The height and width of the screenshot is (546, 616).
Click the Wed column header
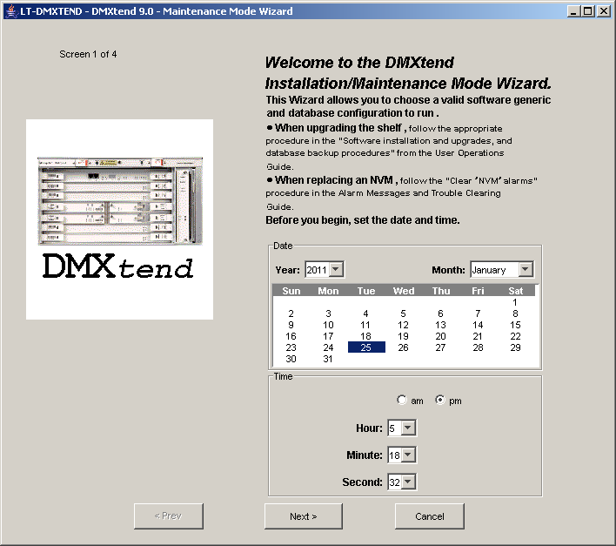(x=404, y=291)
